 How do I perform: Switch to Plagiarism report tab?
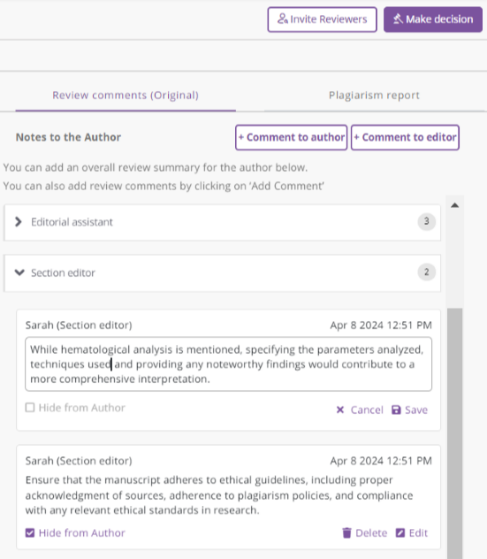[x=374, y=96]
